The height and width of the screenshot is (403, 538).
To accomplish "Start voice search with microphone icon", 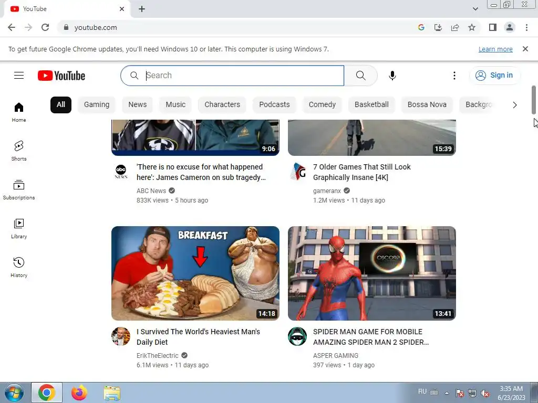I will (392, 76).
